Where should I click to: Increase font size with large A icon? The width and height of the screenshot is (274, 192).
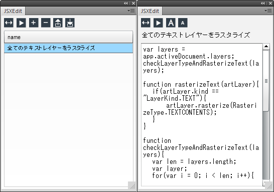pyautogui.click(x=171, y=23)
